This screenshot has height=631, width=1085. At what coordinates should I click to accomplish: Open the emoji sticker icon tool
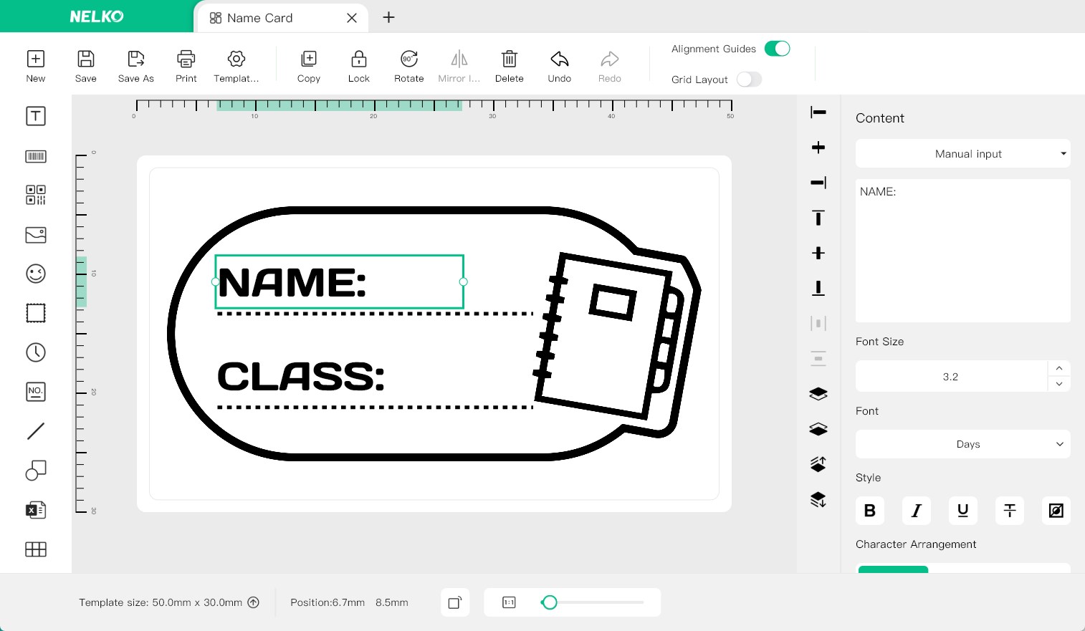pos(36,274)
